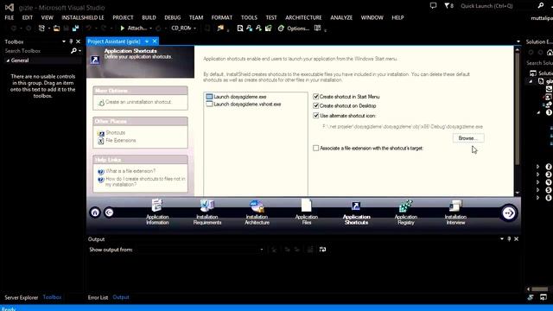Toggle Create shortcut on Desktop
Image resolution: width=553 pixels, height=311 pixels.
pos(316,105)
